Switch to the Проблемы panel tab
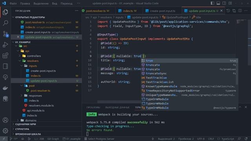251x141 pixels. click(x=93, y=107)
